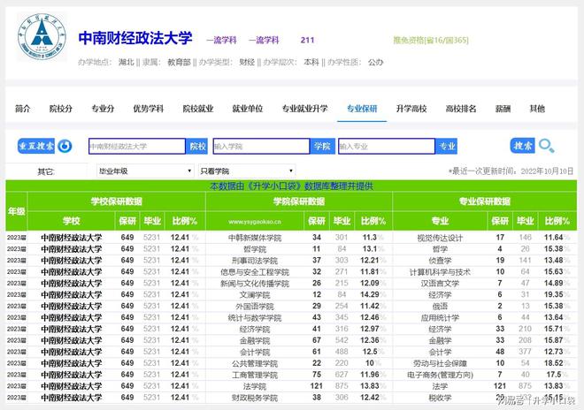584x410 pixels.
Task: Open the 专业就业升学 tab
Action: point(304,109)
